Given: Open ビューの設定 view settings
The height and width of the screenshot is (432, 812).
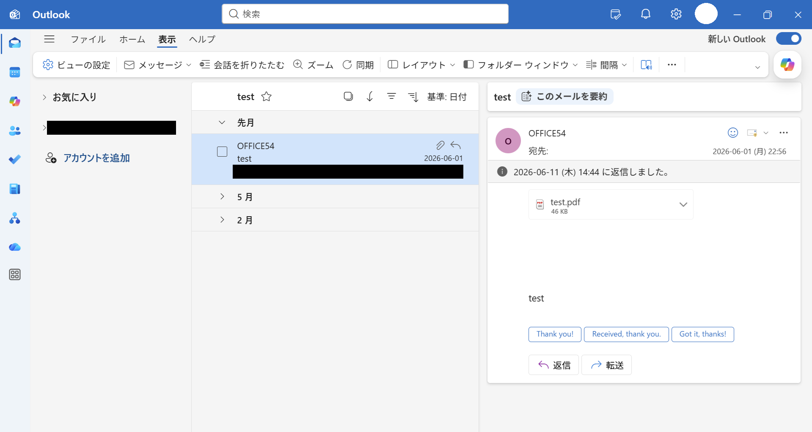Looking at the screenshot, I should tap(77, 65).
